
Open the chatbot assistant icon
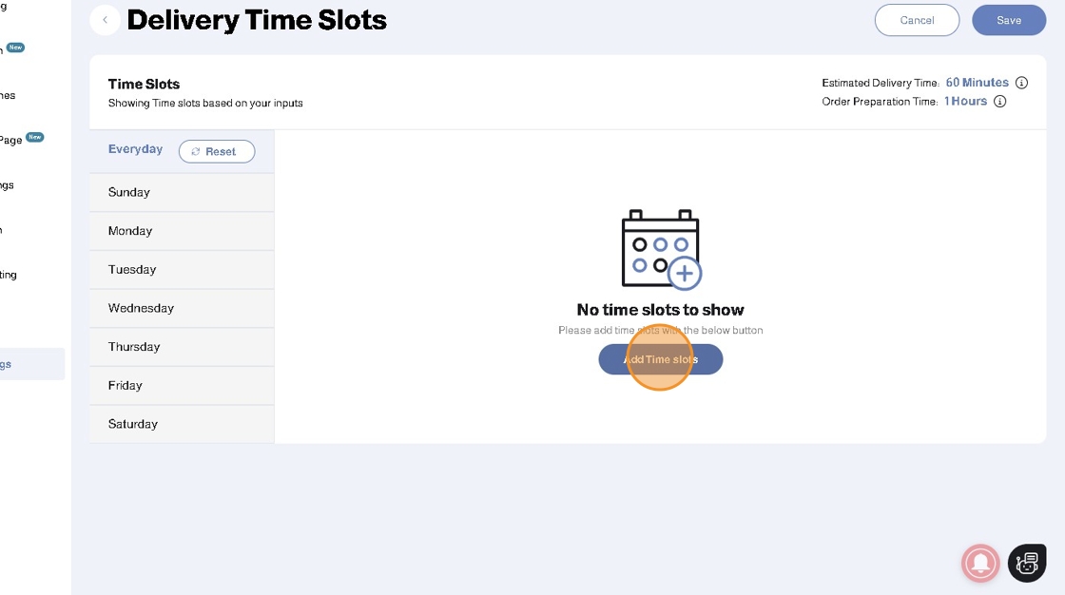[x=1027, y=563]
